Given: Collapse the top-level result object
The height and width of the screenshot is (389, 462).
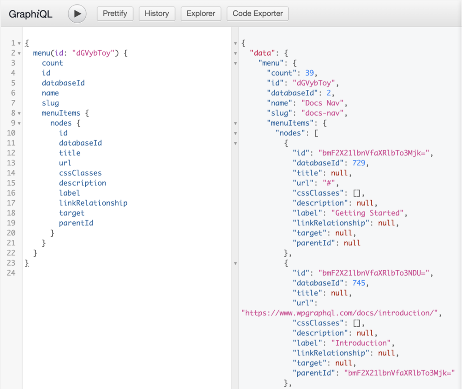Looking at the screenshot, I should click(236, 43).
